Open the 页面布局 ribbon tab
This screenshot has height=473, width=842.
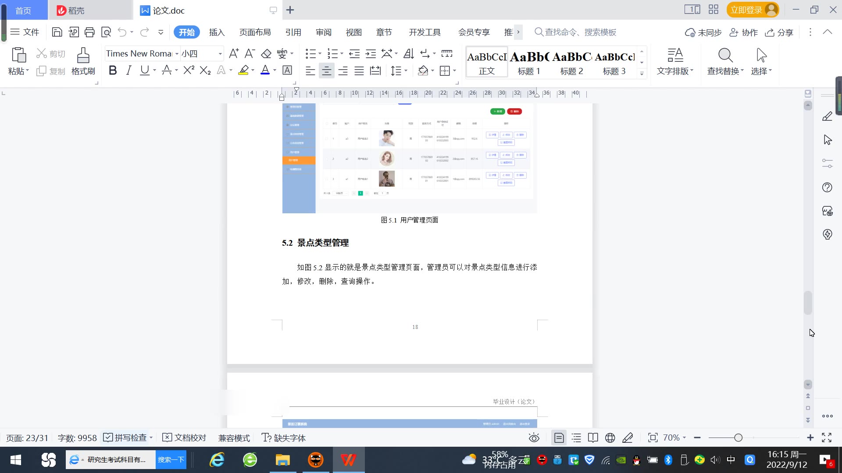[255, 32]
